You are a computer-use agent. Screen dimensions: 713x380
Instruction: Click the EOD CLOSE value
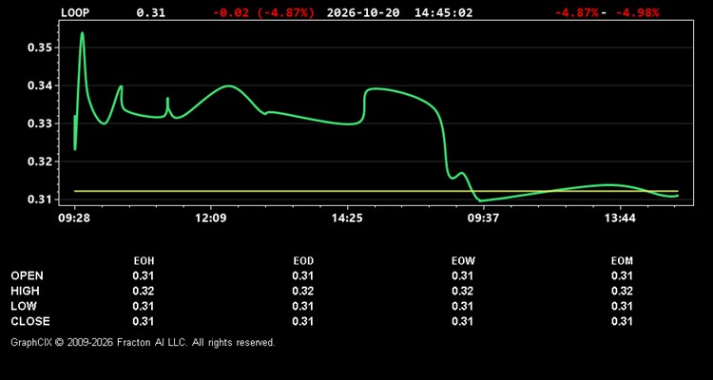tap(303, 321)
